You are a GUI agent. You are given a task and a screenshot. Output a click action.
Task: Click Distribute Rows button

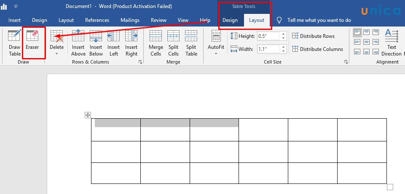click(x=313, y=36)
